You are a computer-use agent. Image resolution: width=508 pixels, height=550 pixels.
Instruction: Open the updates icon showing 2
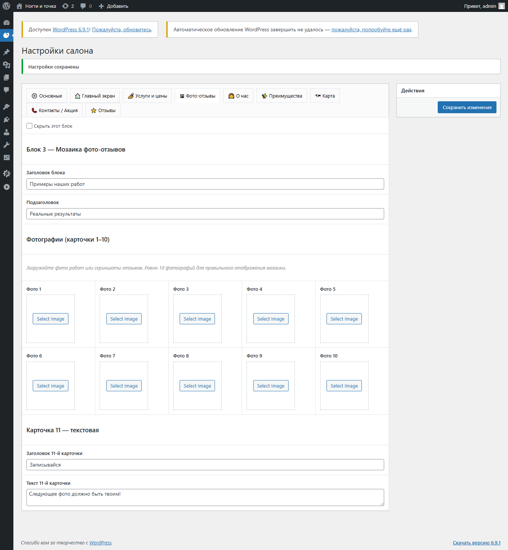68,6
